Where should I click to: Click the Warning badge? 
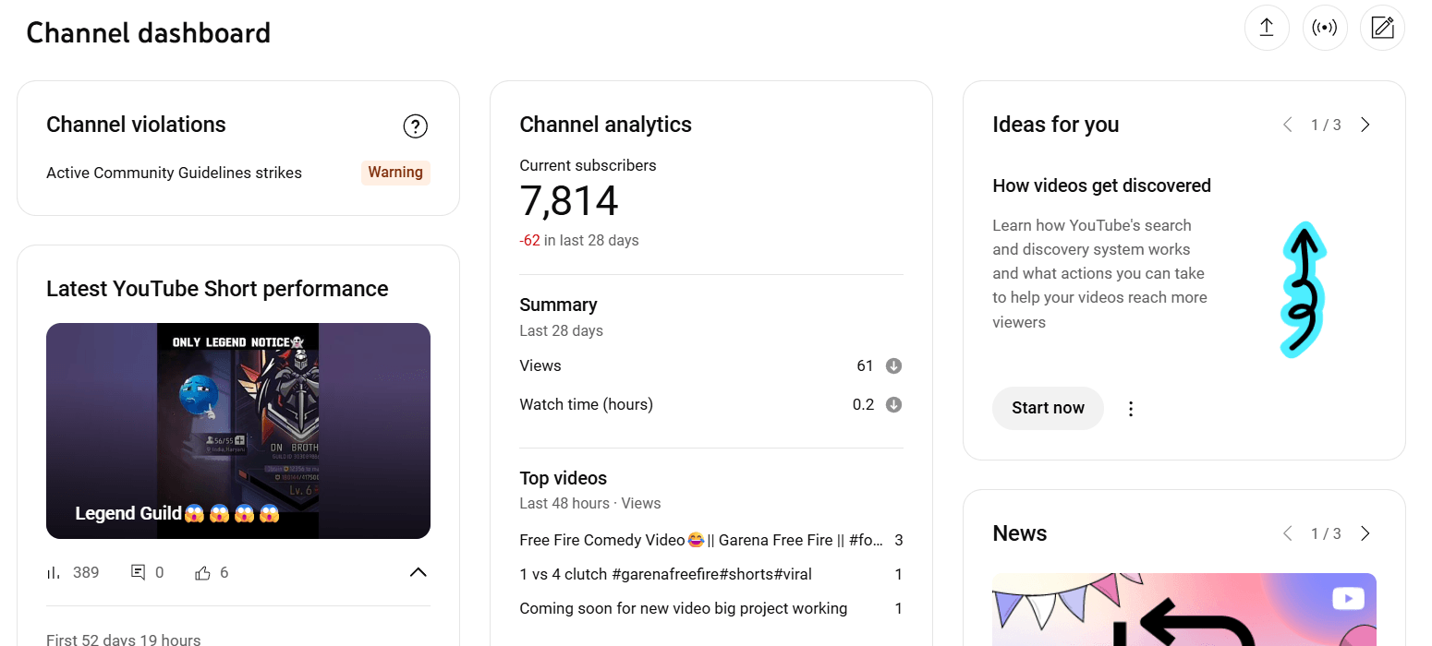click(x=395, y=173)
